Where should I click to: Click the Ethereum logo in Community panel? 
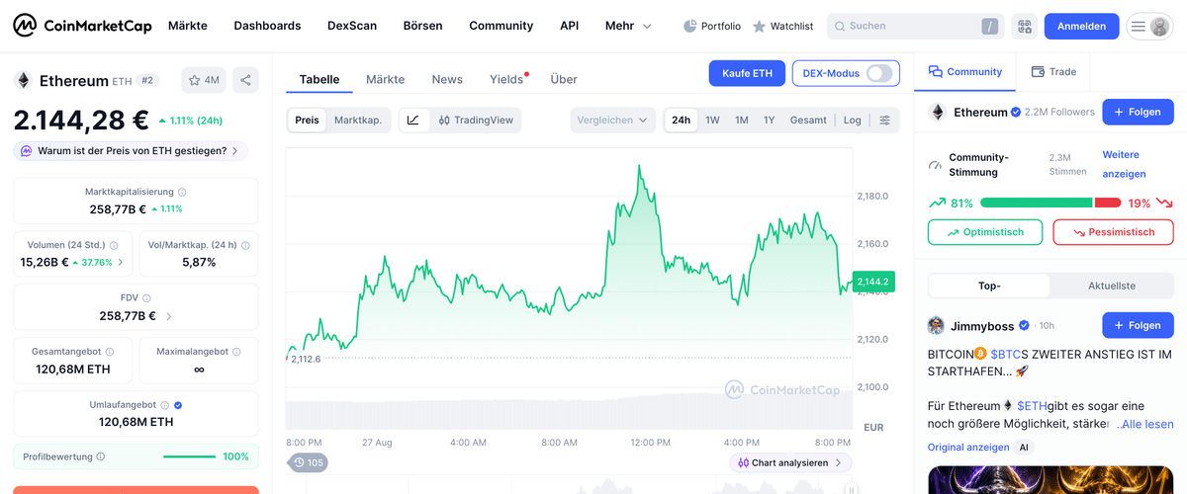[937, 113]
